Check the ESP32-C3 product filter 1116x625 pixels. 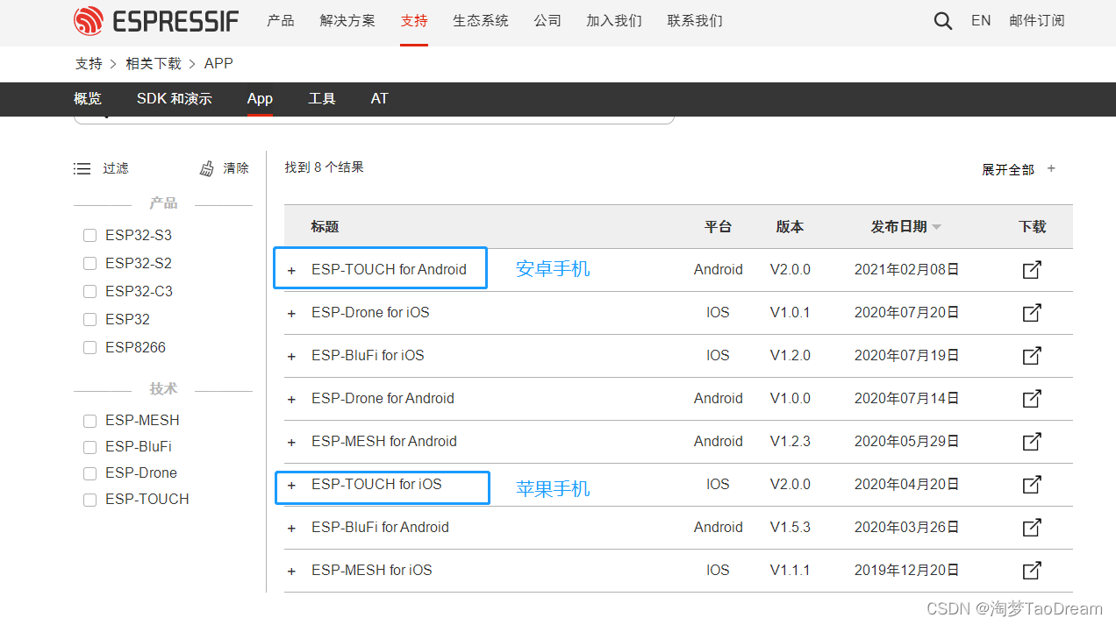89,292
